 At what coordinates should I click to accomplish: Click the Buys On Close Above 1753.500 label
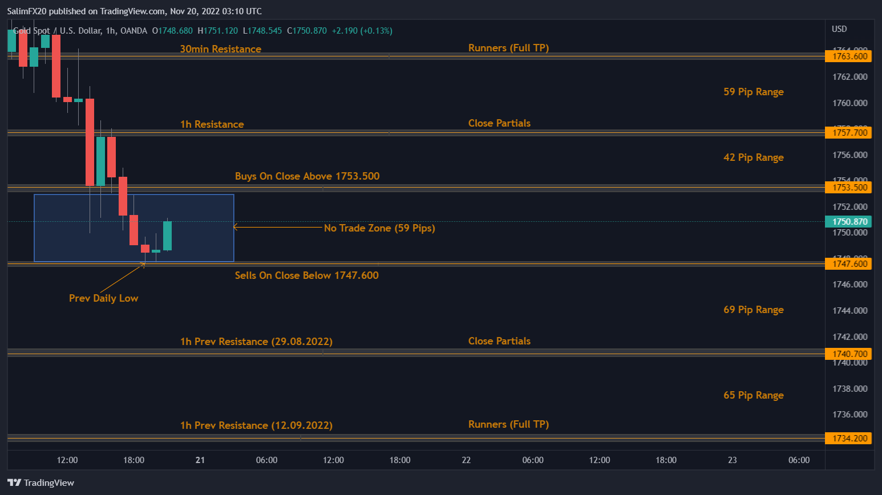pyautogui.click(x=307, y=176)
